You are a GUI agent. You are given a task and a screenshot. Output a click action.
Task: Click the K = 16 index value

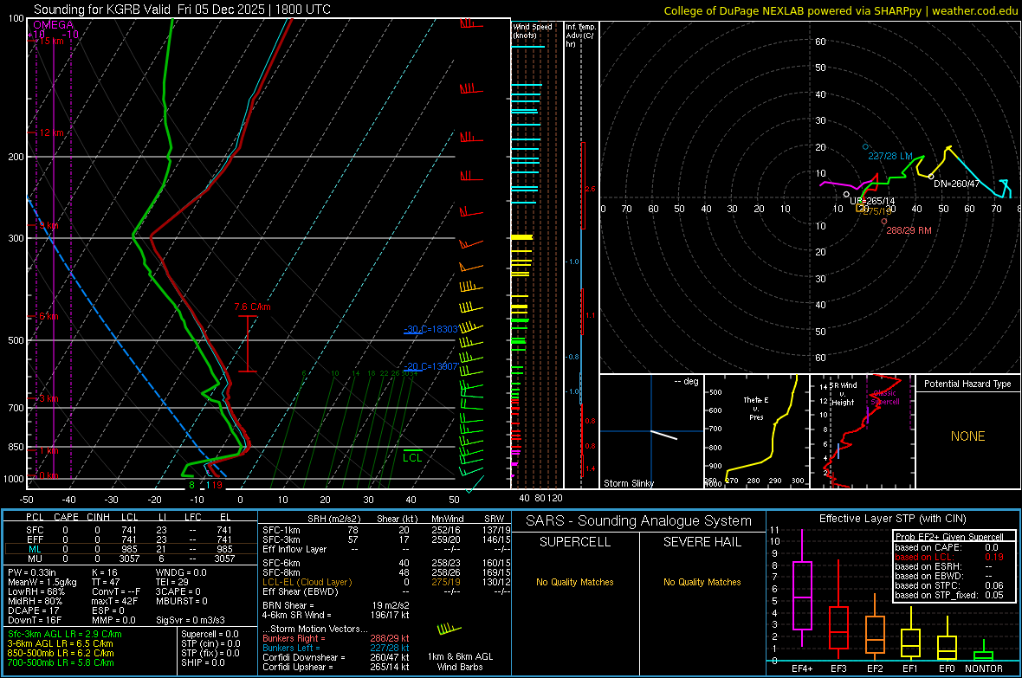pyautogui.click(x=105, y=572)
